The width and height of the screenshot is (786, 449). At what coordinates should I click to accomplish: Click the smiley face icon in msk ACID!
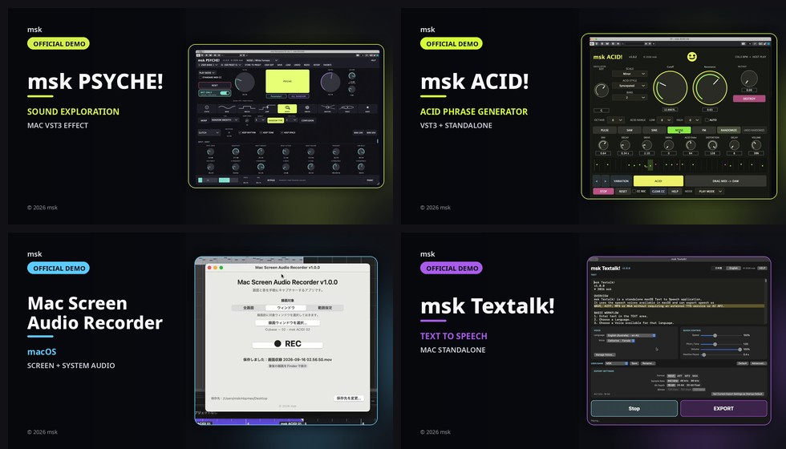click(x=692, y=57)
